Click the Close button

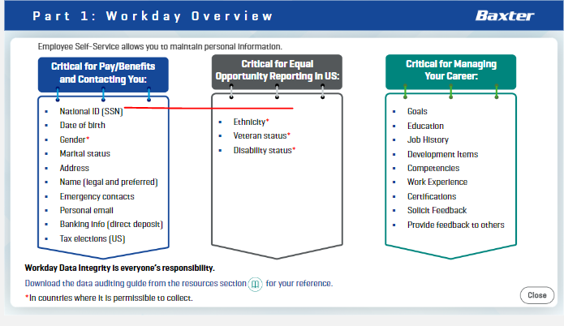click(536, 295)
